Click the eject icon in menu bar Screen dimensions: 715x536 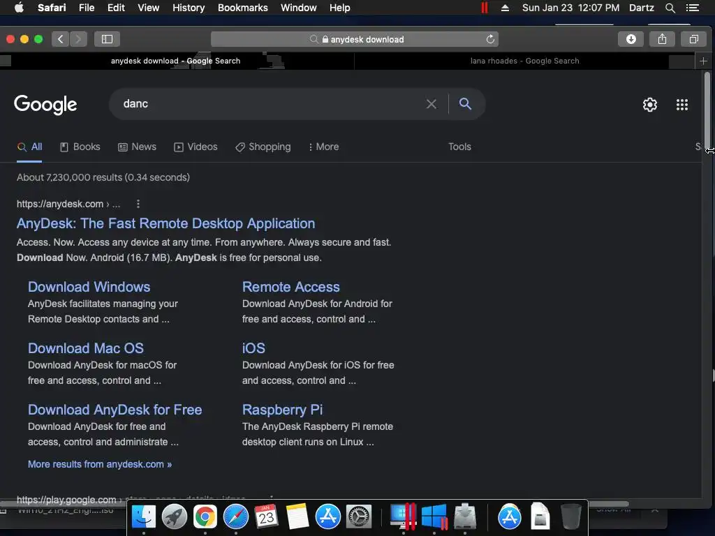click(505, 8)
